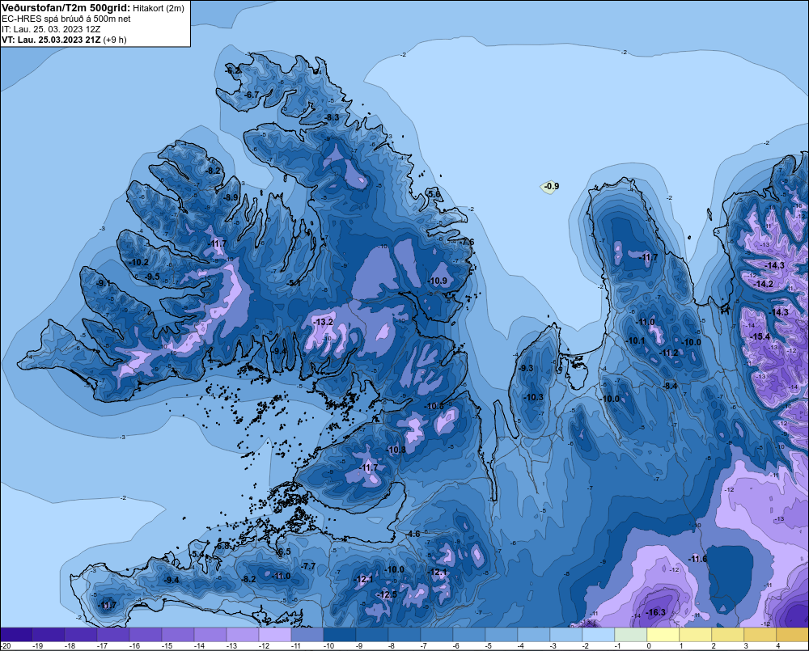Select the legend color swatch labeled 2
Screen dimensions: 809x651
(727, 634)
